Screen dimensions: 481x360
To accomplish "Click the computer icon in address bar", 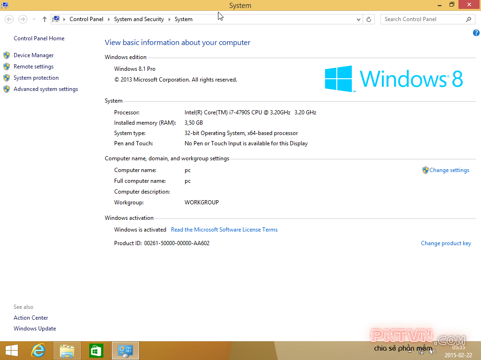I will tap(56, 19).
